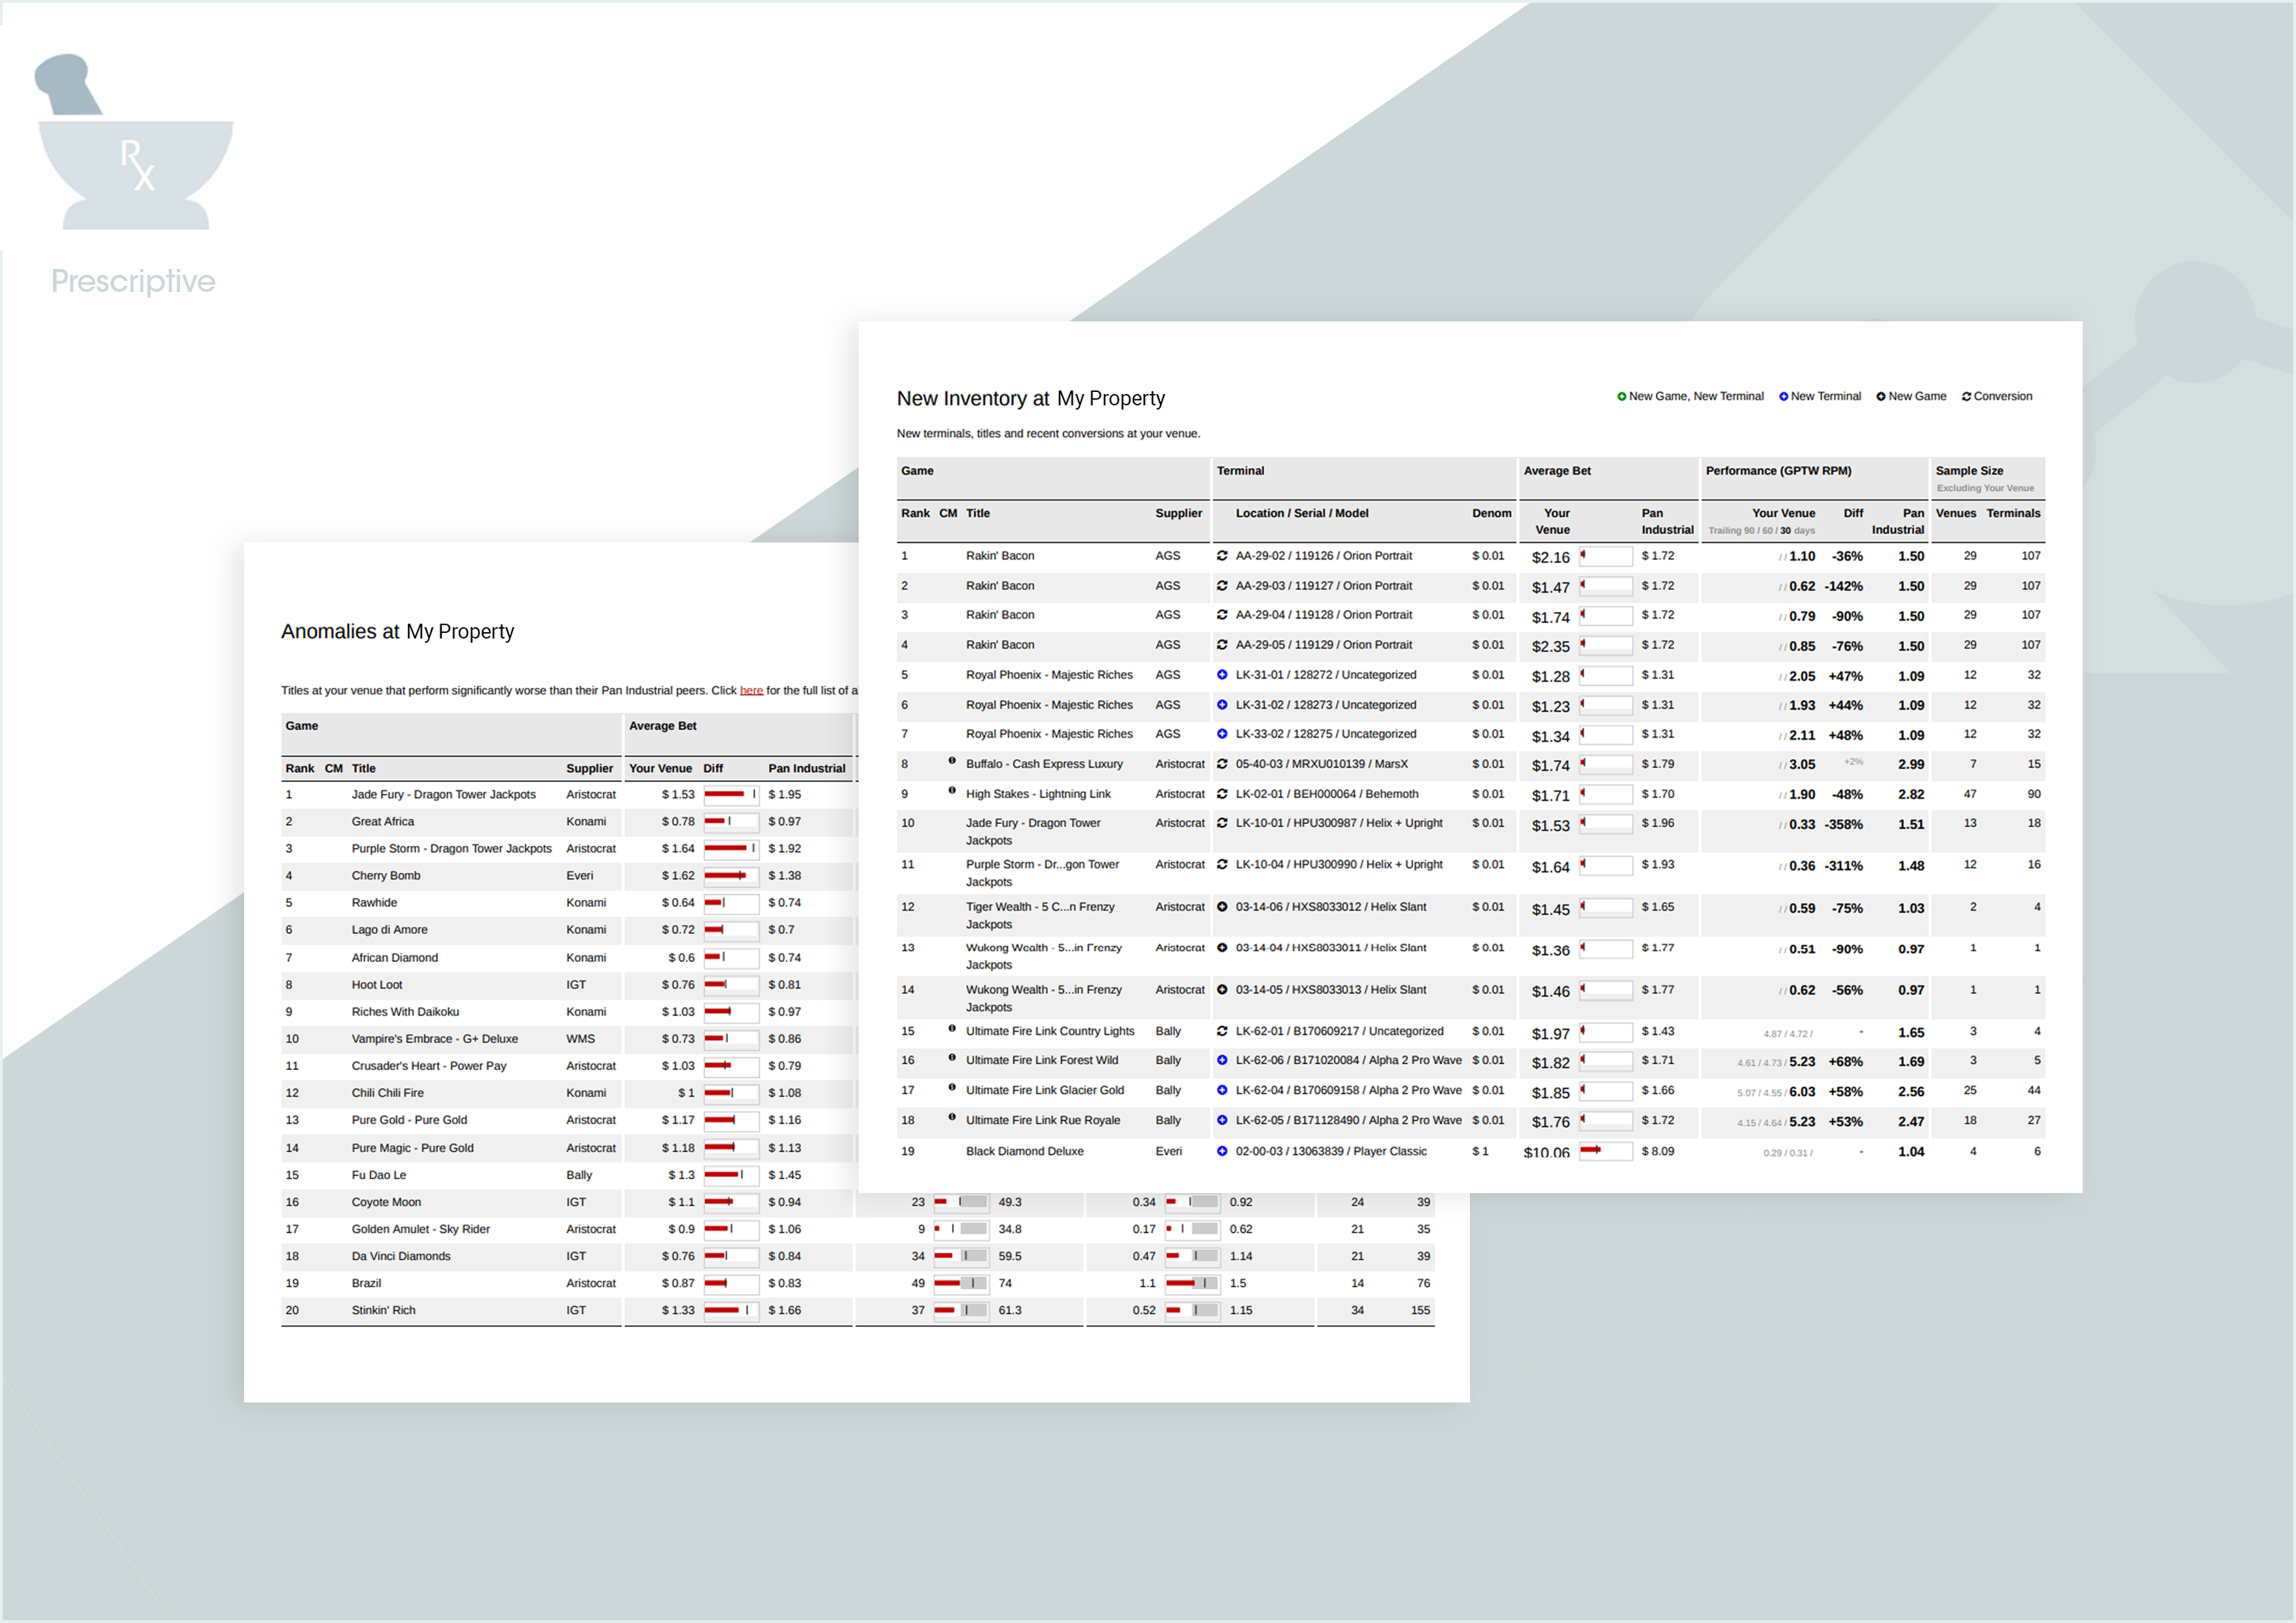Click the conversion icon beside 05-40-03 MarsX
Screen dimensions: 2296x1623
click(1221, 764)
